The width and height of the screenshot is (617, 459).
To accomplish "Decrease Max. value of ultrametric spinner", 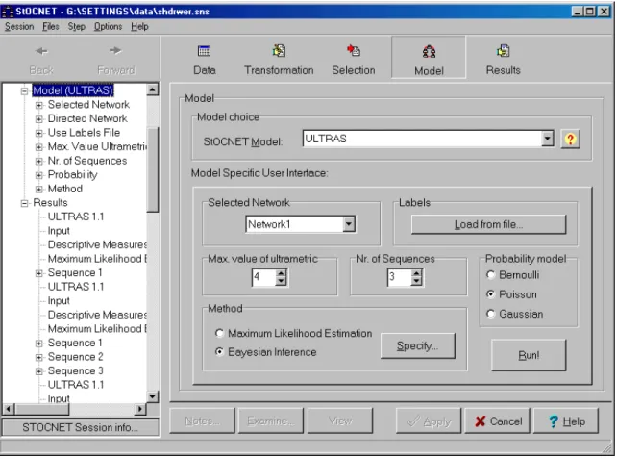I will click(x=281, y=281).
